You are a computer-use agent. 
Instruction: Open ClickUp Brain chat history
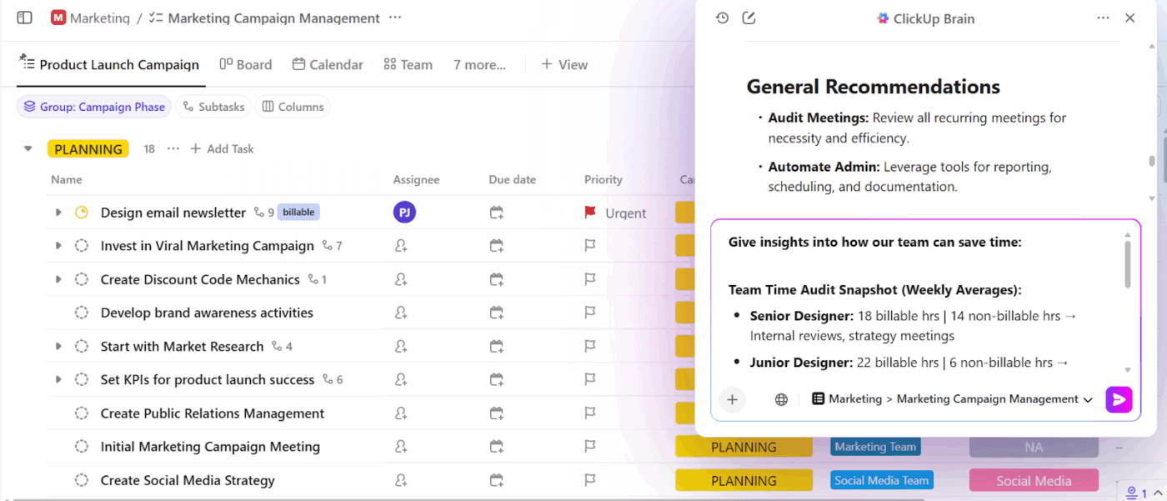pos(724,18)
